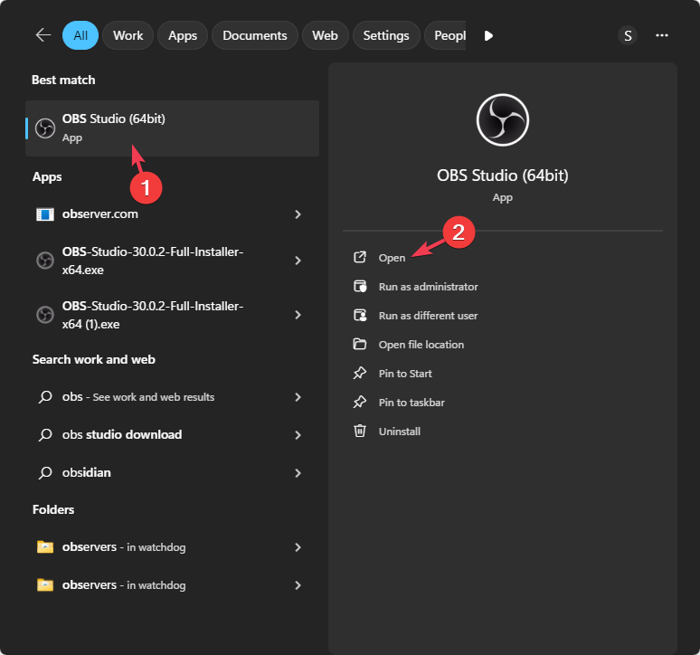Expand the obs studio download suggestion arrow
Image resolution: width=700 pixels, height=655 pixels.
298,435
